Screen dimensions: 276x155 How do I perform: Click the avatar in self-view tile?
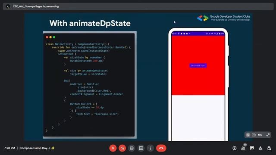248,135
